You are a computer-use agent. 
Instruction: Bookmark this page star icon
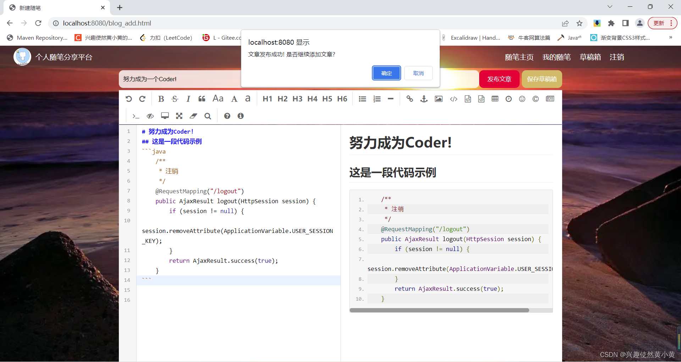[580, 23]
